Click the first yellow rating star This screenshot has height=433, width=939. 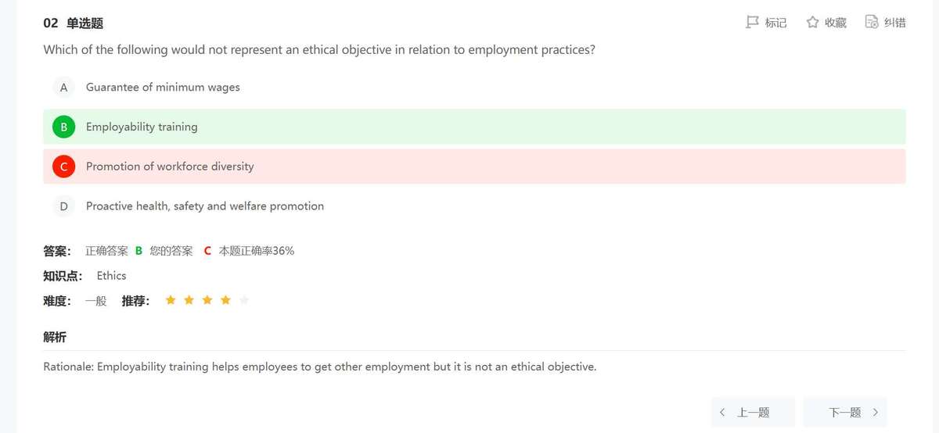pos(171,300)
